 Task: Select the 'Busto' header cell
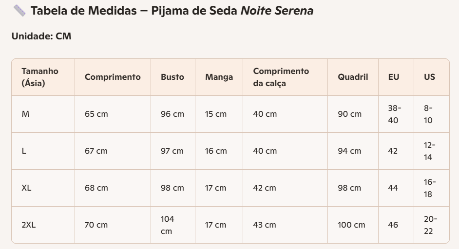(172, 77)
